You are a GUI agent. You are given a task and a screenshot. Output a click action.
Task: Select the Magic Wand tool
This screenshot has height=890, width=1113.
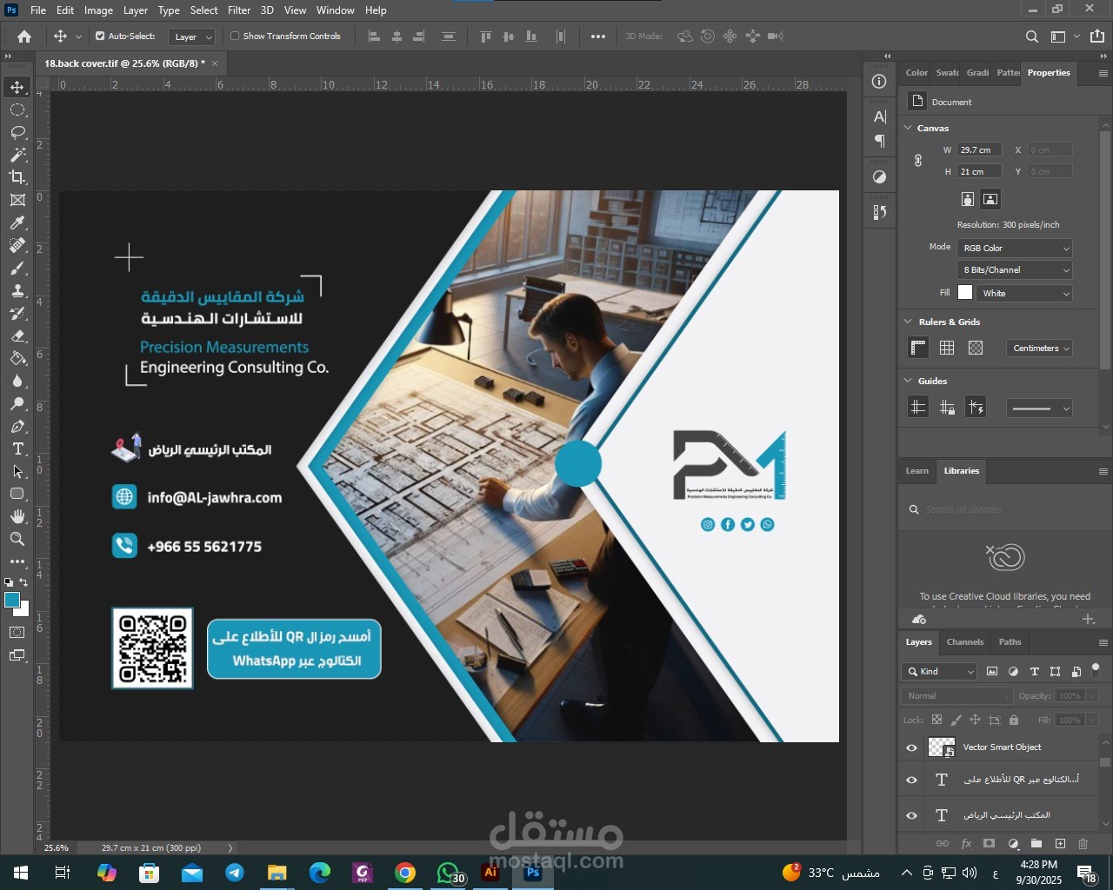[x=17, y=155]
